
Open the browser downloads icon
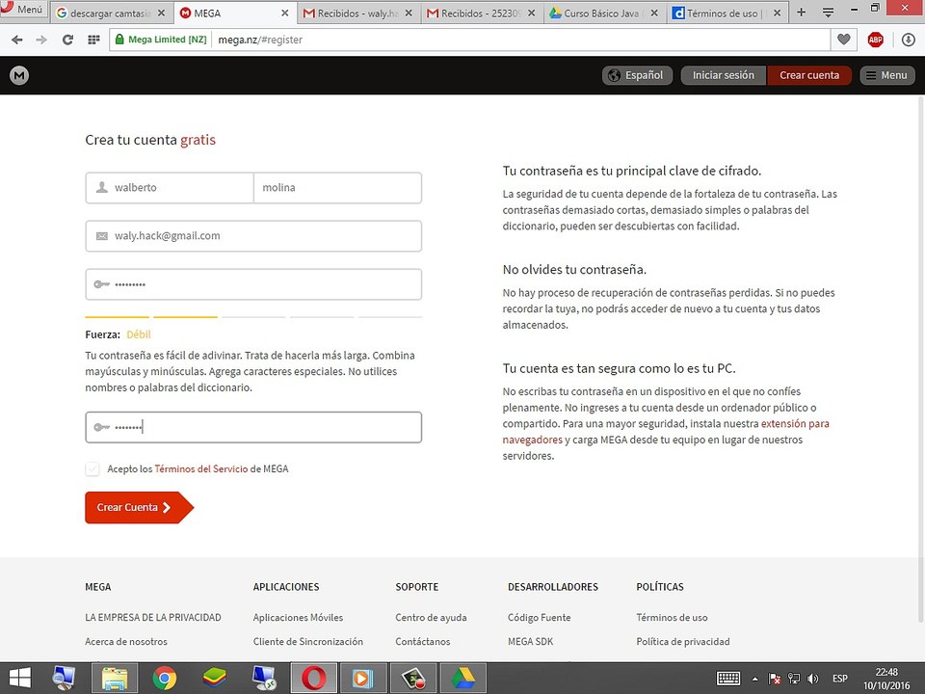(x=909, y=40)
